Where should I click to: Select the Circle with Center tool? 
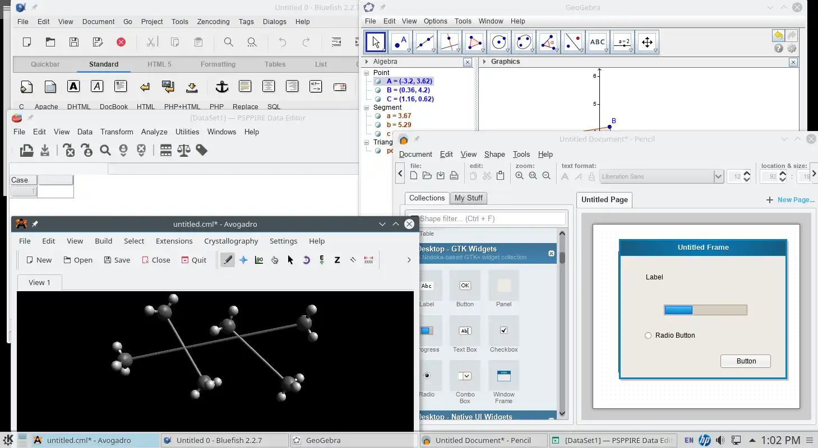[499, 43]
